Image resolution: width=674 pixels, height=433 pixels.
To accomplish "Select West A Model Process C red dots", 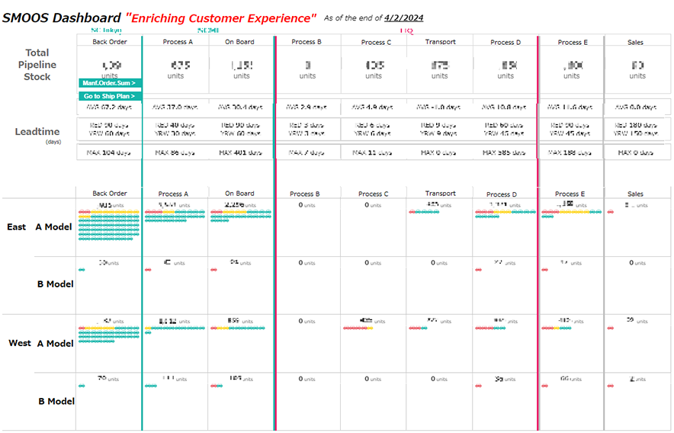I will pyautogui.click(x=358, y=328).
